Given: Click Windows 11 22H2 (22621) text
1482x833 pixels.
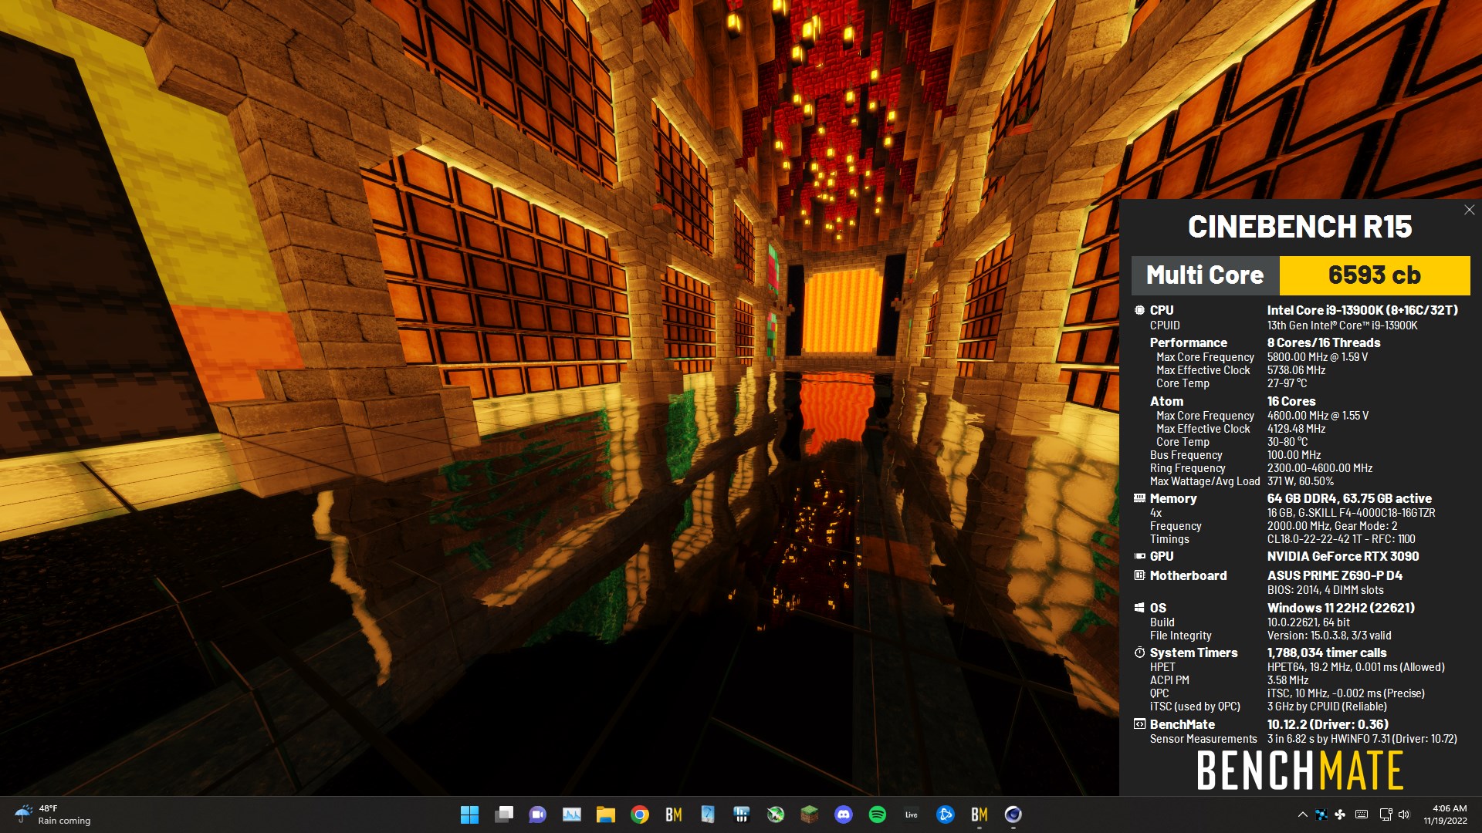Looking at the screenshot, I should pos(1341,608).
